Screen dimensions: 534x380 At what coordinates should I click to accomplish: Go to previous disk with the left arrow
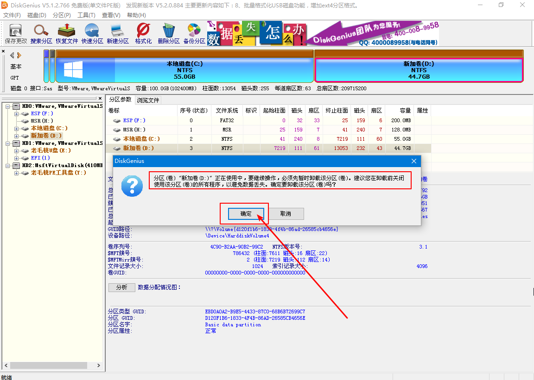[x=12, y=55]
